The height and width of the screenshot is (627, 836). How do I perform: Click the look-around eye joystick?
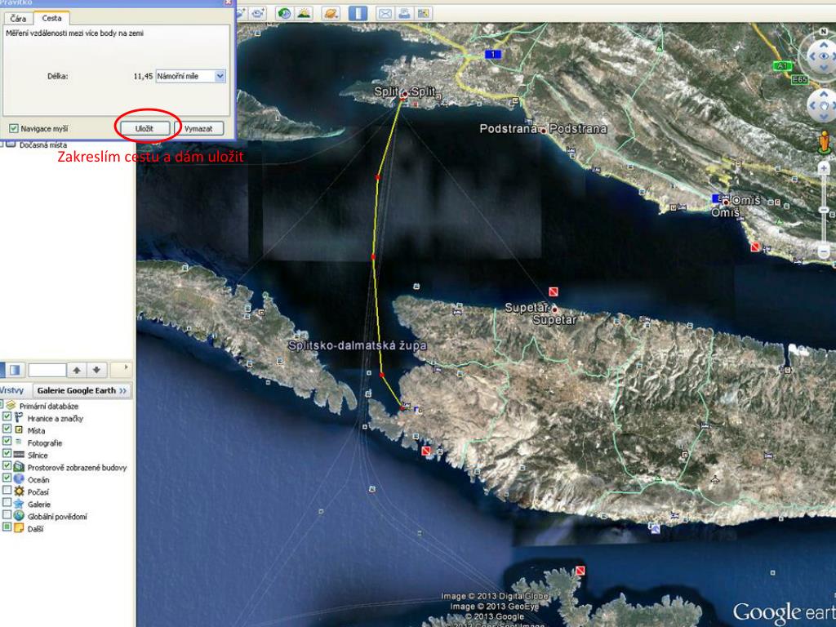825,56
